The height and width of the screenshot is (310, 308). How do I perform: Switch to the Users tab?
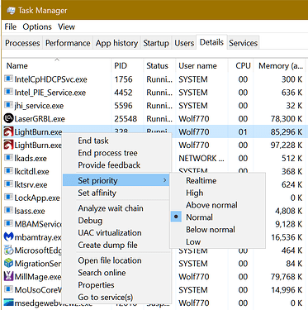(x=184, y=43)
